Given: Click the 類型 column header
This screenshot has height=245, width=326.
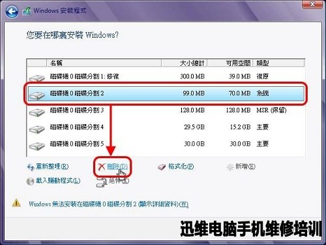Looking at the screenshot, I should [278, 63].
